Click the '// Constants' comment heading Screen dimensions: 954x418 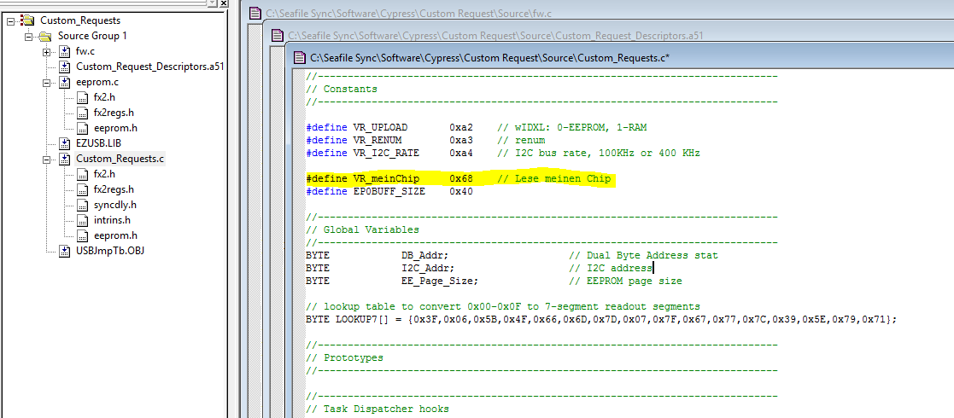tap(342, 90)
